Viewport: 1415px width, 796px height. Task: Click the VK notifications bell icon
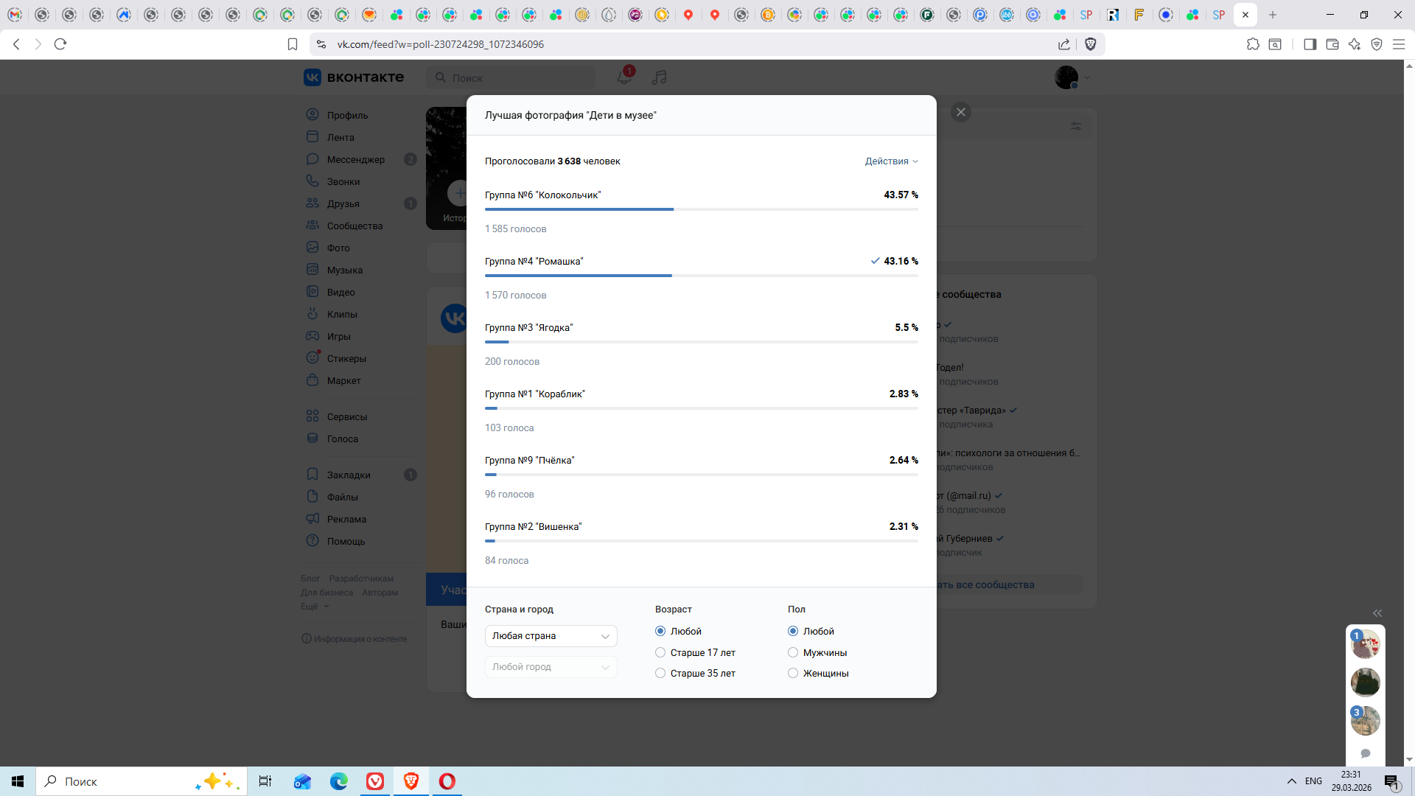click(x=623, y=77)
